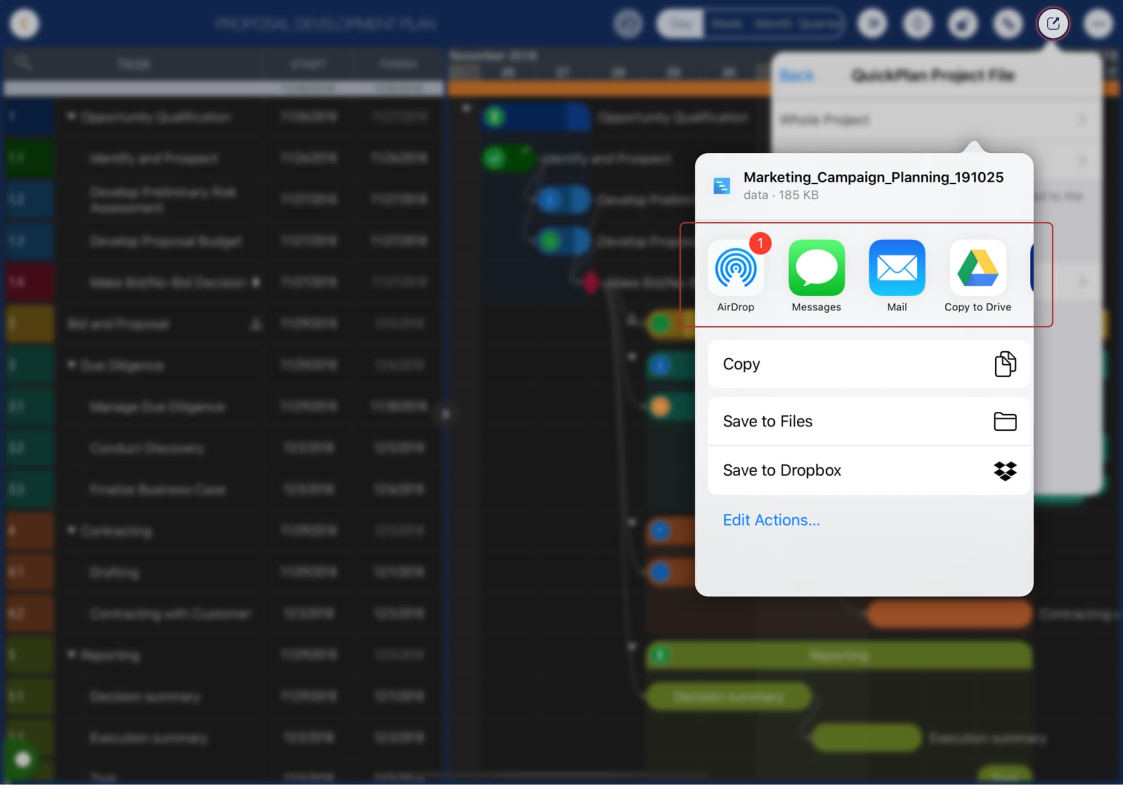Tap the share/export icon in top toolbar
The image size is (1123, 785).
(x=1052, y=24)
